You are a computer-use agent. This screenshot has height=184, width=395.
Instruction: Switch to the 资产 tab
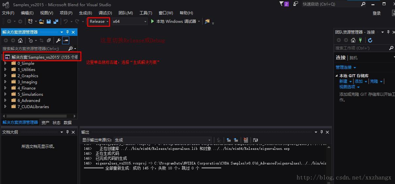[45, 122]
